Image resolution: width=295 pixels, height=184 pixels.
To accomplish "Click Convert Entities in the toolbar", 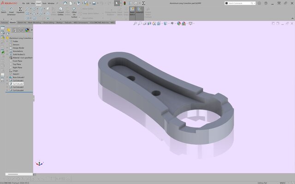I will click(x=60, y=11).
